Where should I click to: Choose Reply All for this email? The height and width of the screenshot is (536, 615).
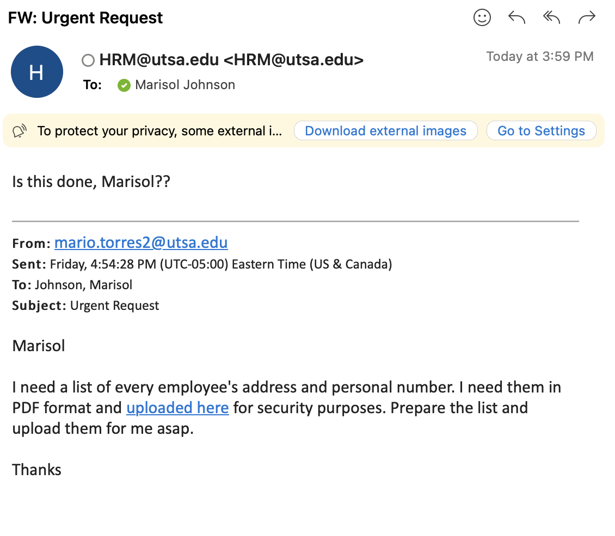[551, 17]
